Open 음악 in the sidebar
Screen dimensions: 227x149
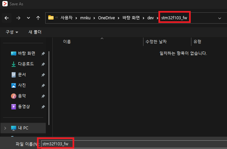click(x=22, y=96)
